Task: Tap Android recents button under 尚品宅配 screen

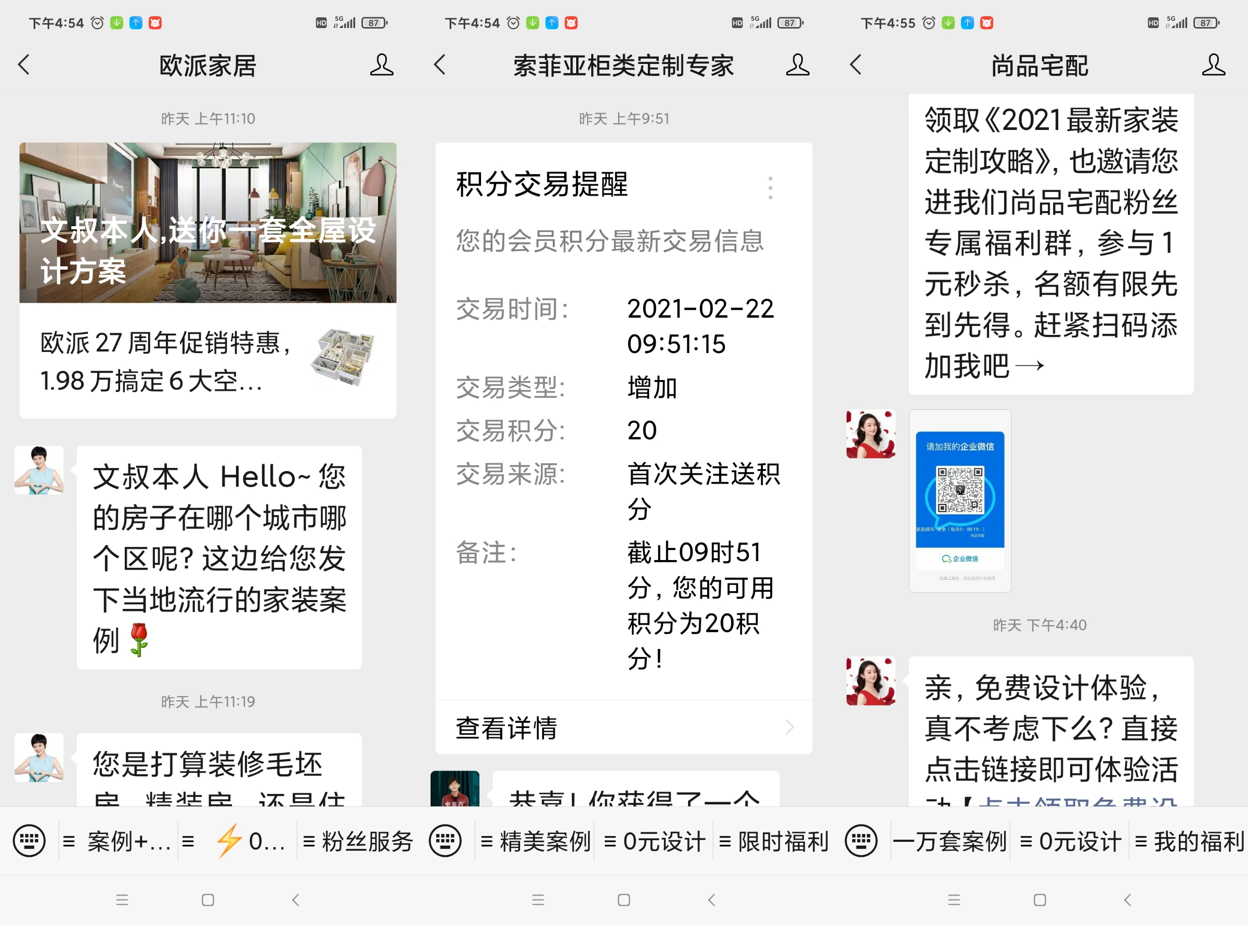Action: coord(954,900)
